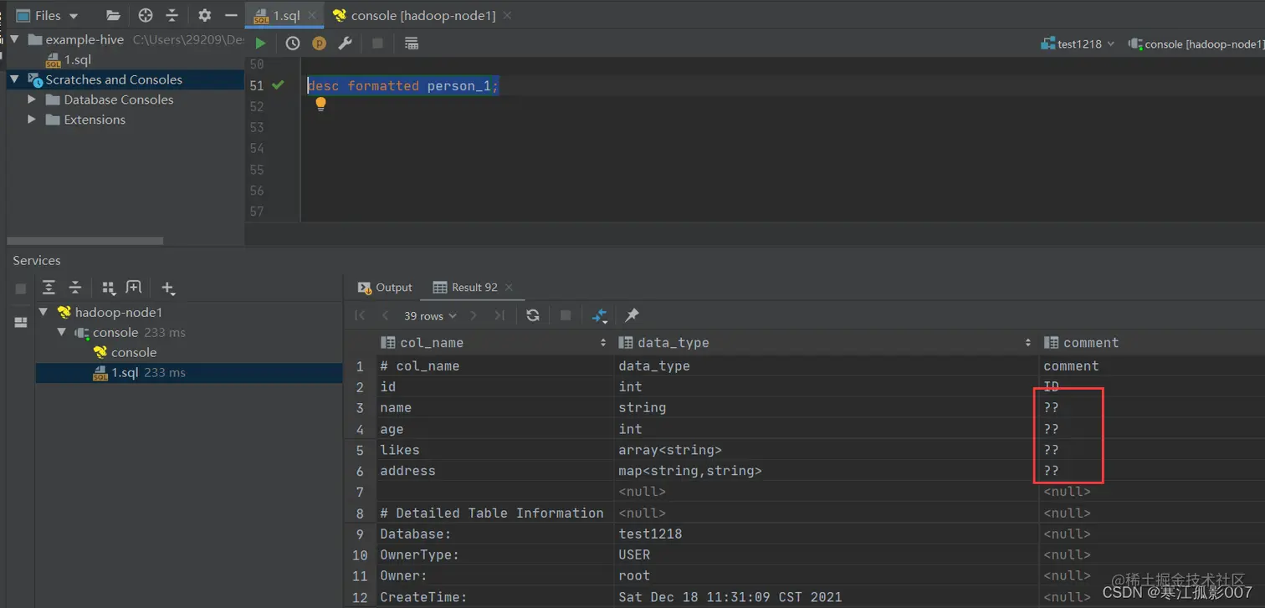Go to first page of results
Viewport: 1265px width, 608px height.
(x=360, y=315)
